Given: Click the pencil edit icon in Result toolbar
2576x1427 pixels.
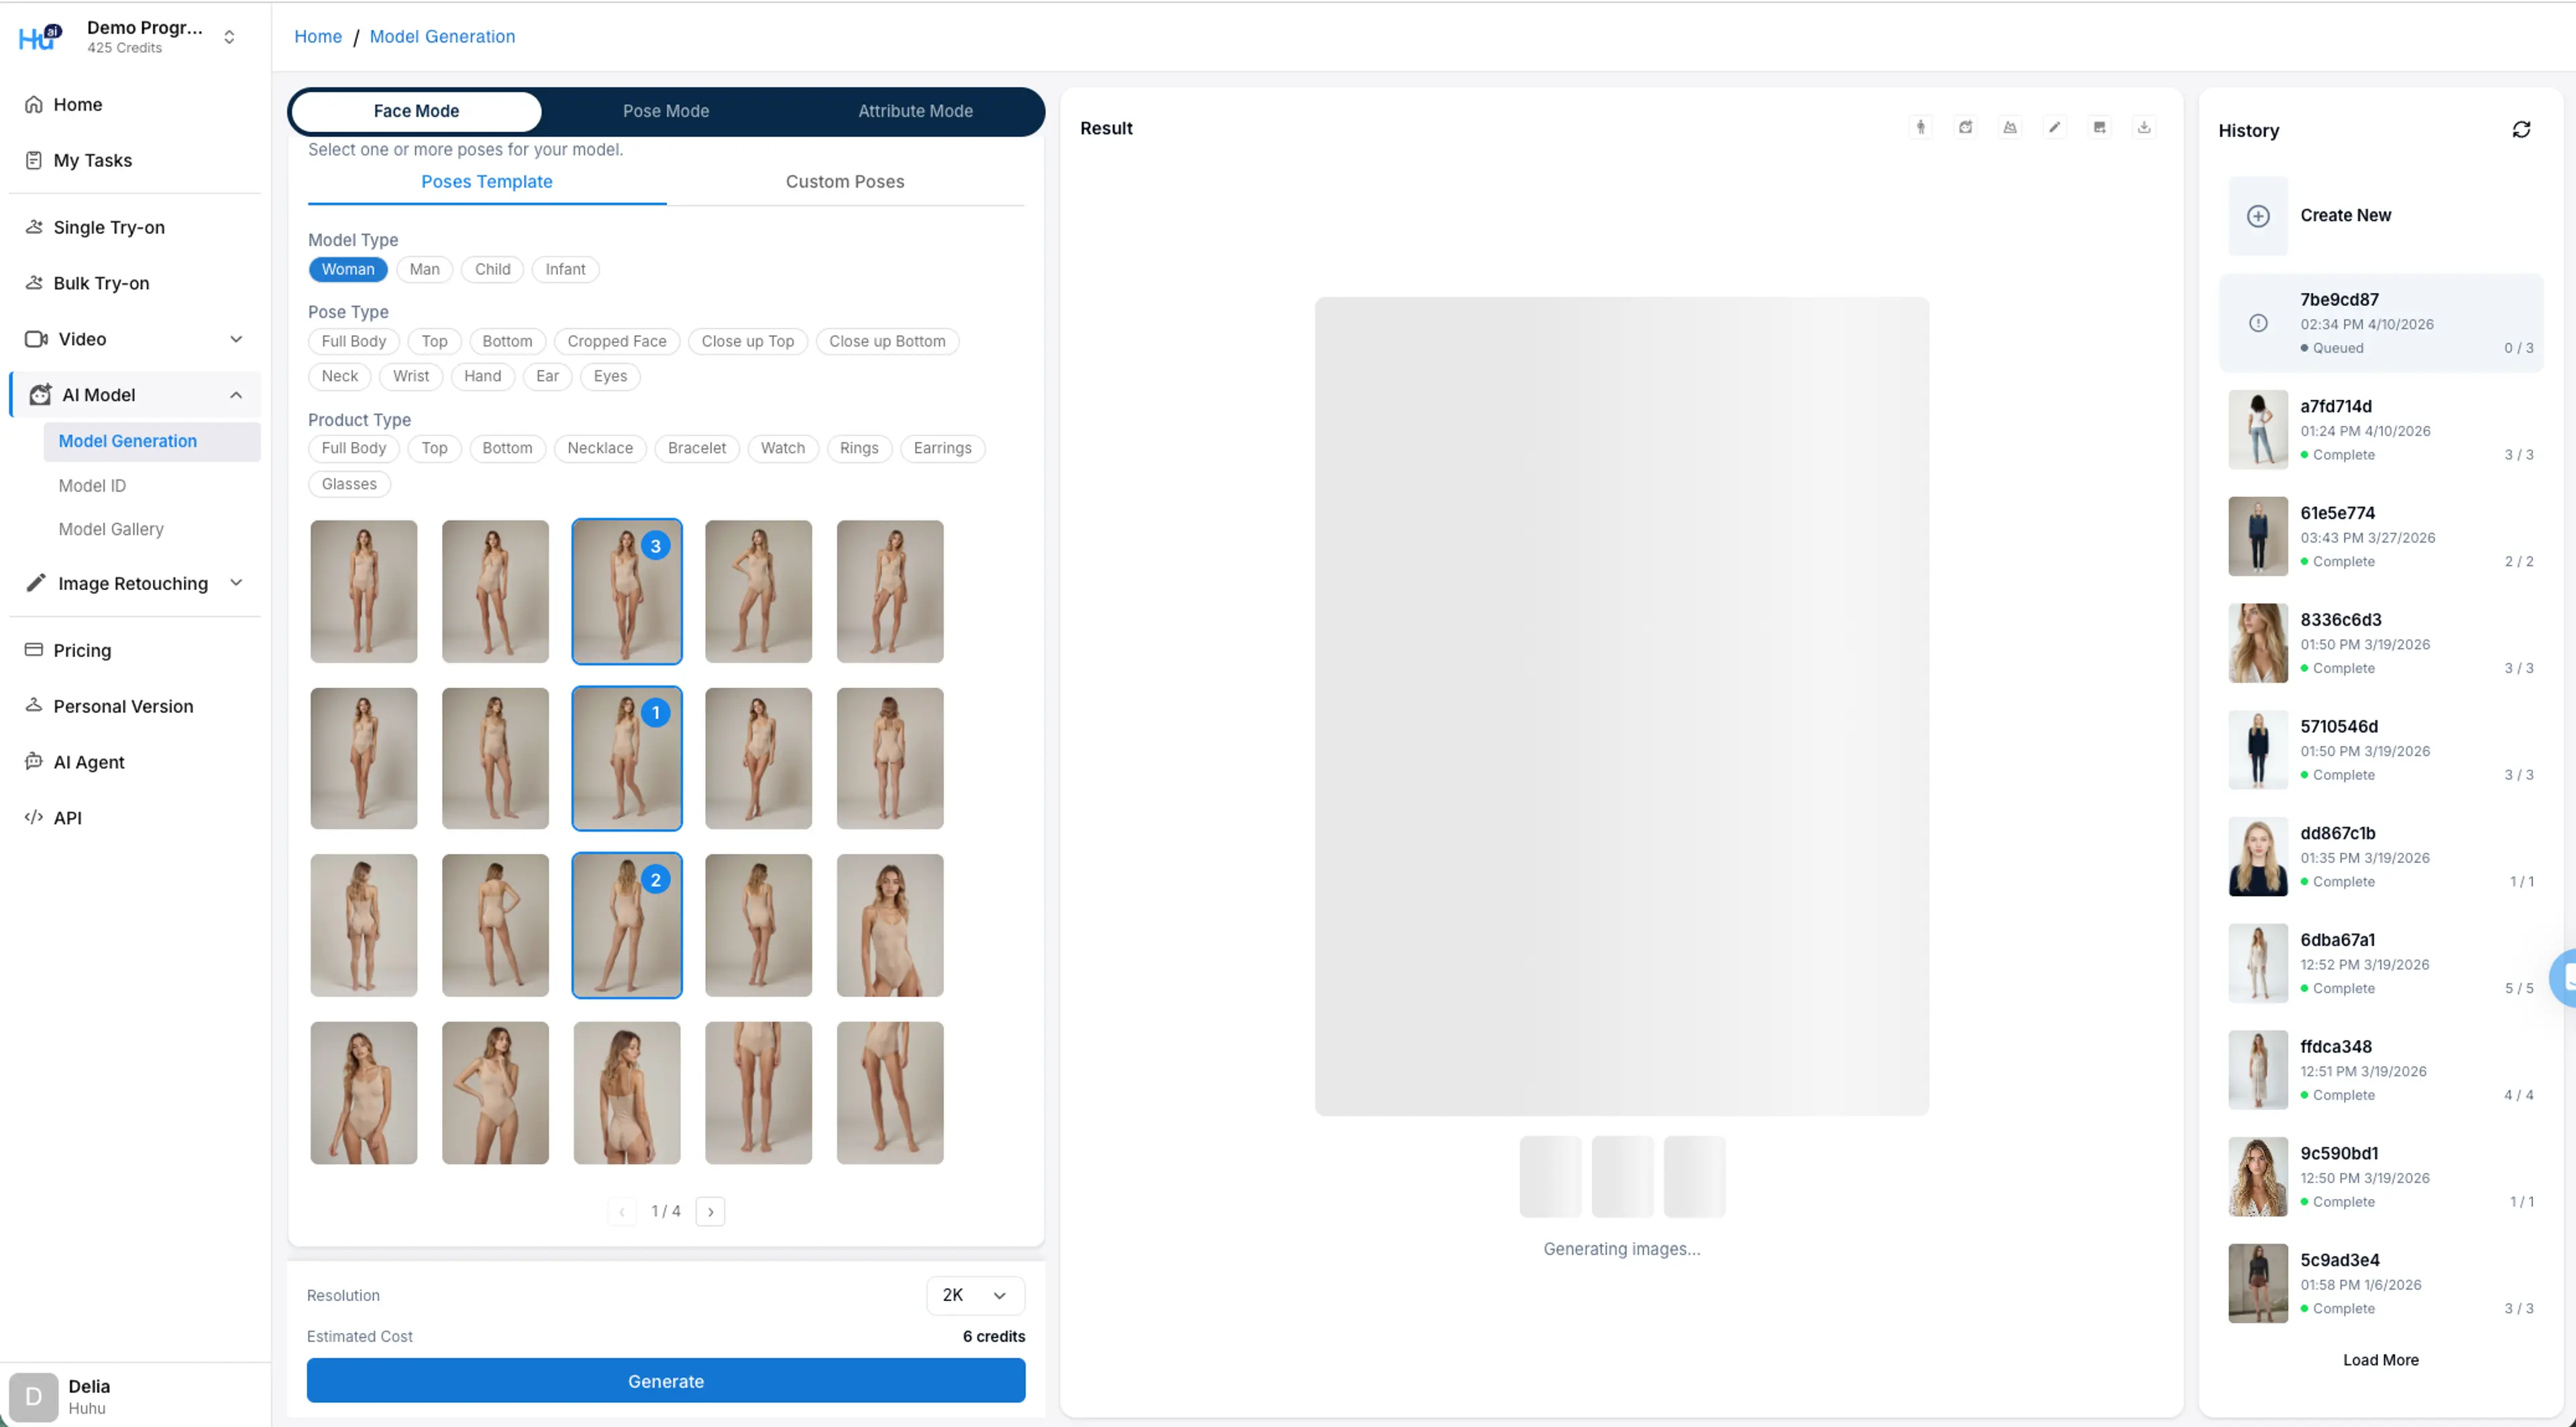Looking at the screenshot, I should [x=2054, y=127].
